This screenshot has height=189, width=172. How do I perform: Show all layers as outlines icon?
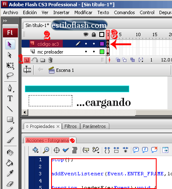tap(102, 34)
